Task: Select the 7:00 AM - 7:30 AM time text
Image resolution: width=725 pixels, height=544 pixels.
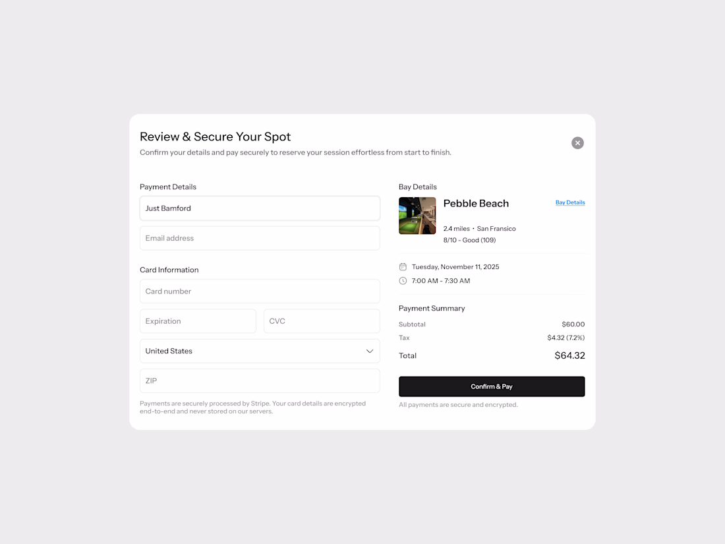Action: [x=441, y=281]
